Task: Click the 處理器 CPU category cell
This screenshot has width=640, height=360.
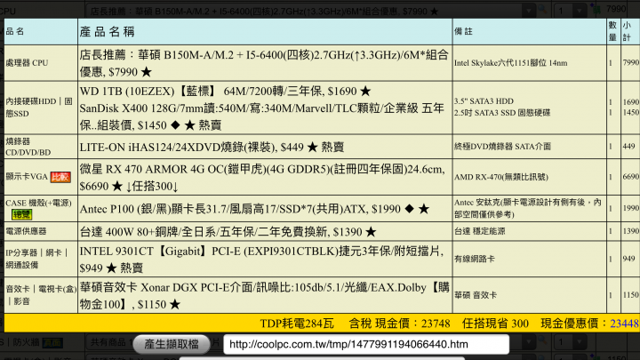Action: coord(41,63)
